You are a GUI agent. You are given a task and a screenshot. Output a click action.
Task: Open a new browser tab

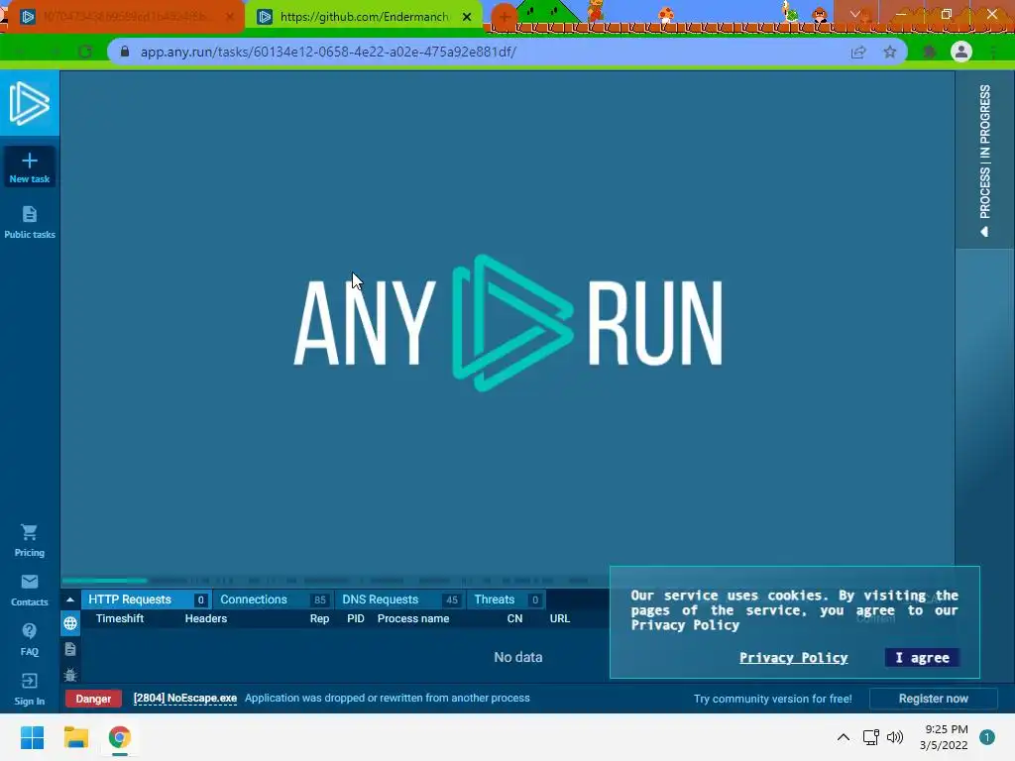click(x=505, y=17)
